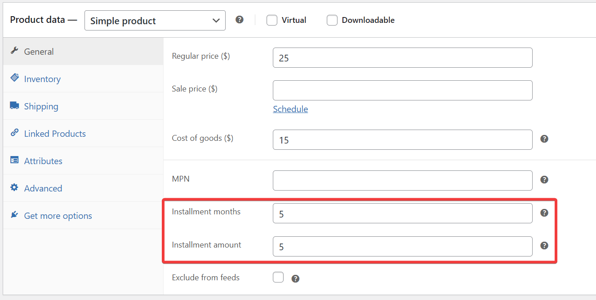Image resolution: width=596 pixels, height=300 pixels.
Task: Click the MPN label text
Action: tap(181, 178)
